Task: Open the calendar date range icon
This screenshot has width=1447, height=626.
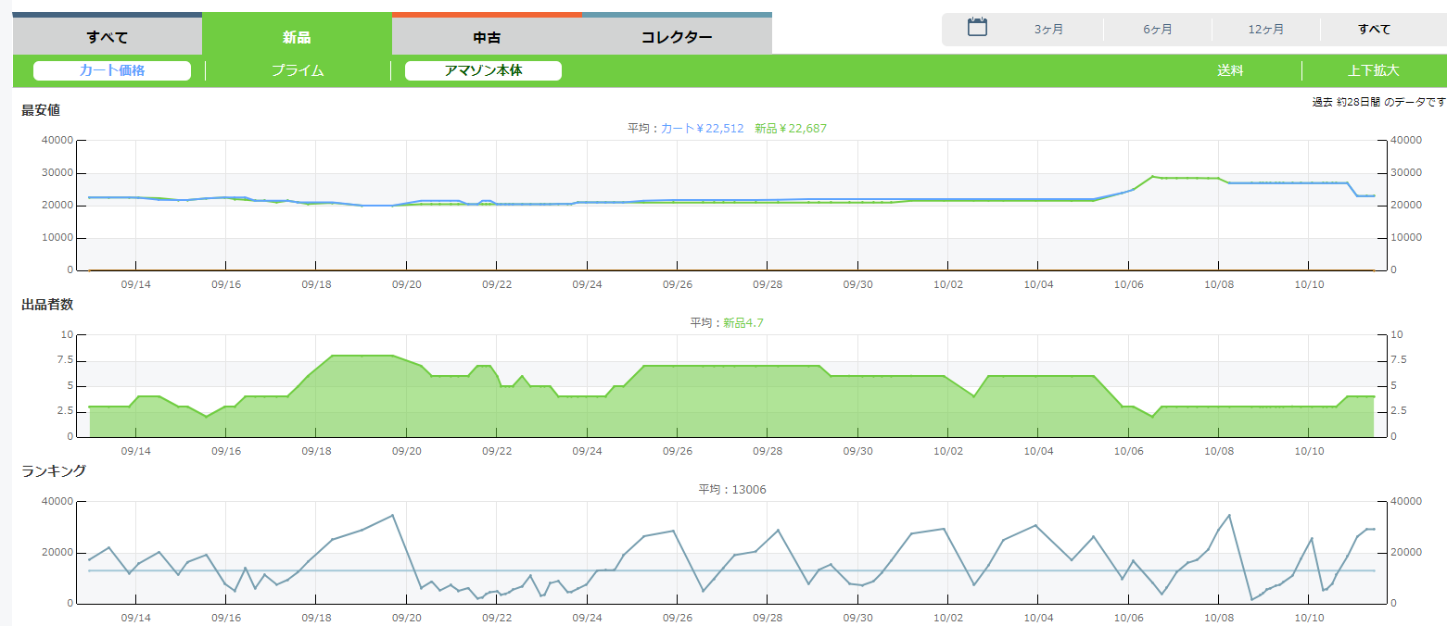Action: click(977, 28)
